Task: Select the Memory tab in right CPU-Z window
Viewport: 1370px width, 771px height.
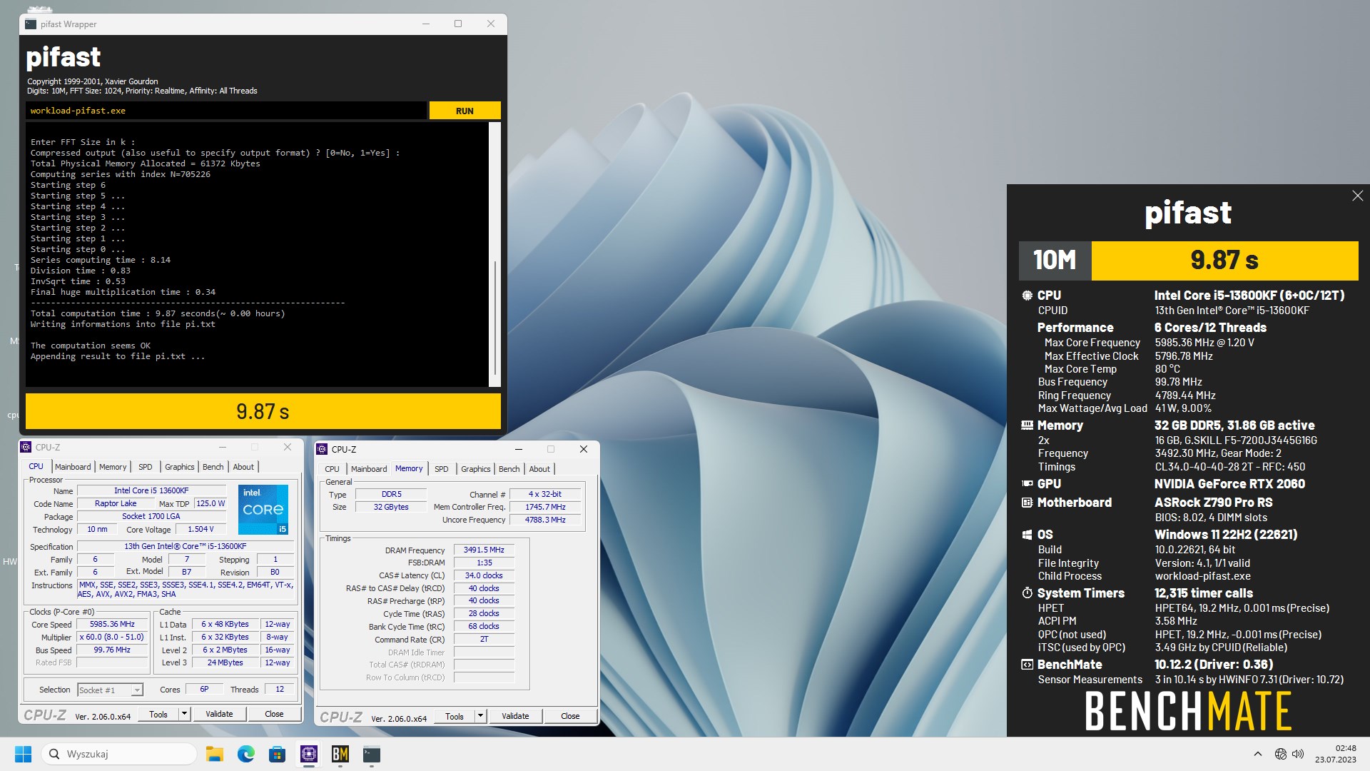Action: 409,468
